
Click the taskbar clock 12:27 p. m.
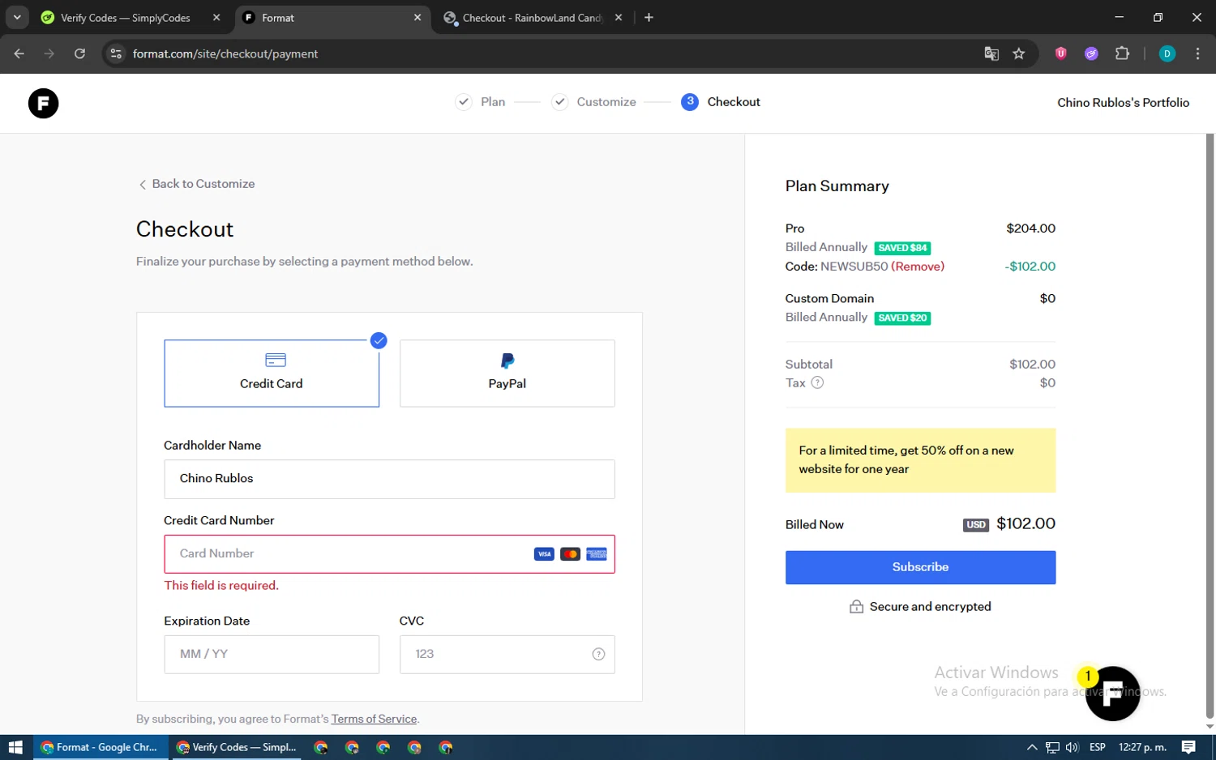(1142, 747)
